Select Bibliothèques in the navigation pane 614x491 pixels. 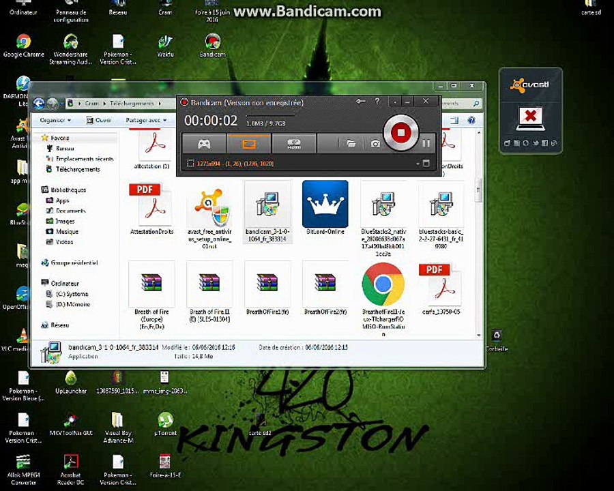tap(68, 190)
